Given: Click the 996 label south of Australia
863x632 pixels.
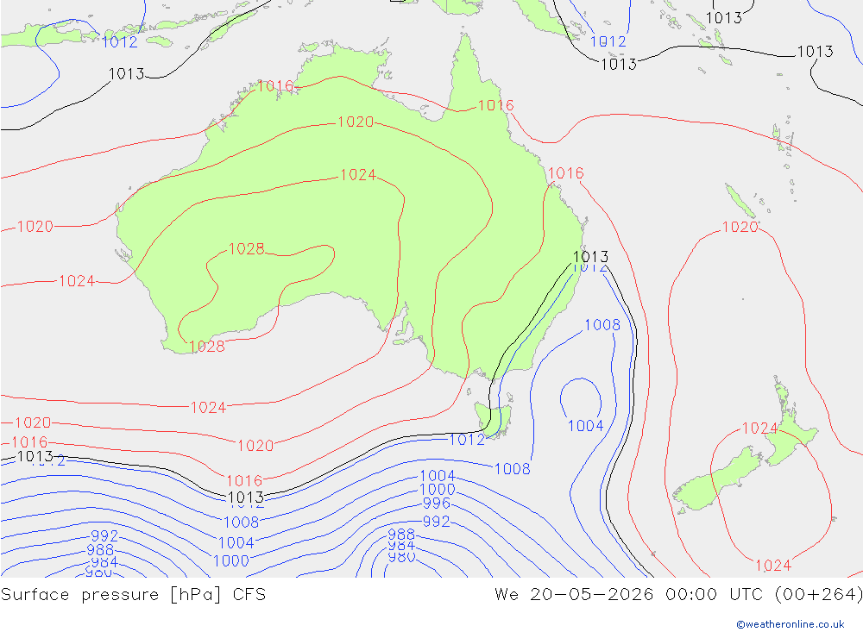Looking at the screenshot, I should pos(437,503).
